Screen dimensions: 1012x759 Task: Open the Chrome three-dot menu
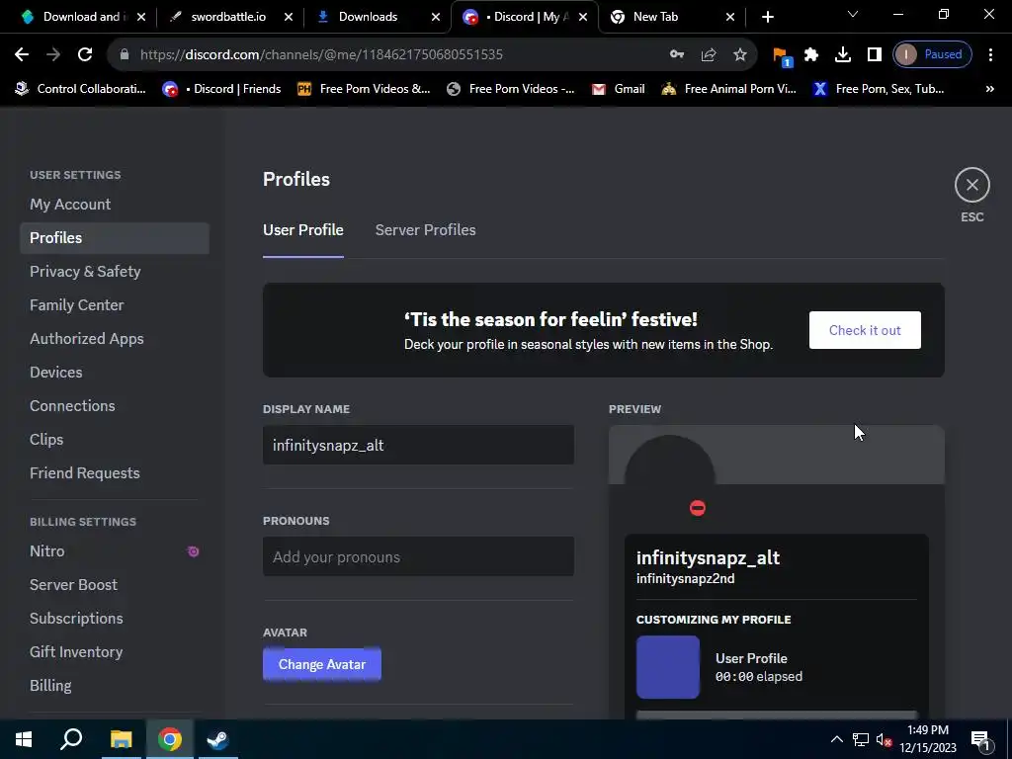click(990, 55)
